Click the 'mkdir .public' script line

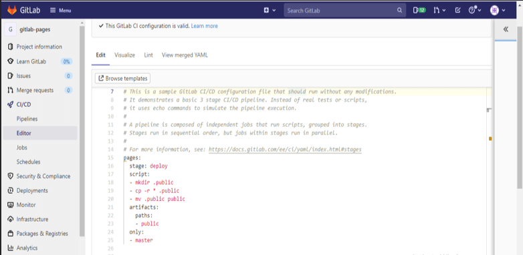point(152,182)
